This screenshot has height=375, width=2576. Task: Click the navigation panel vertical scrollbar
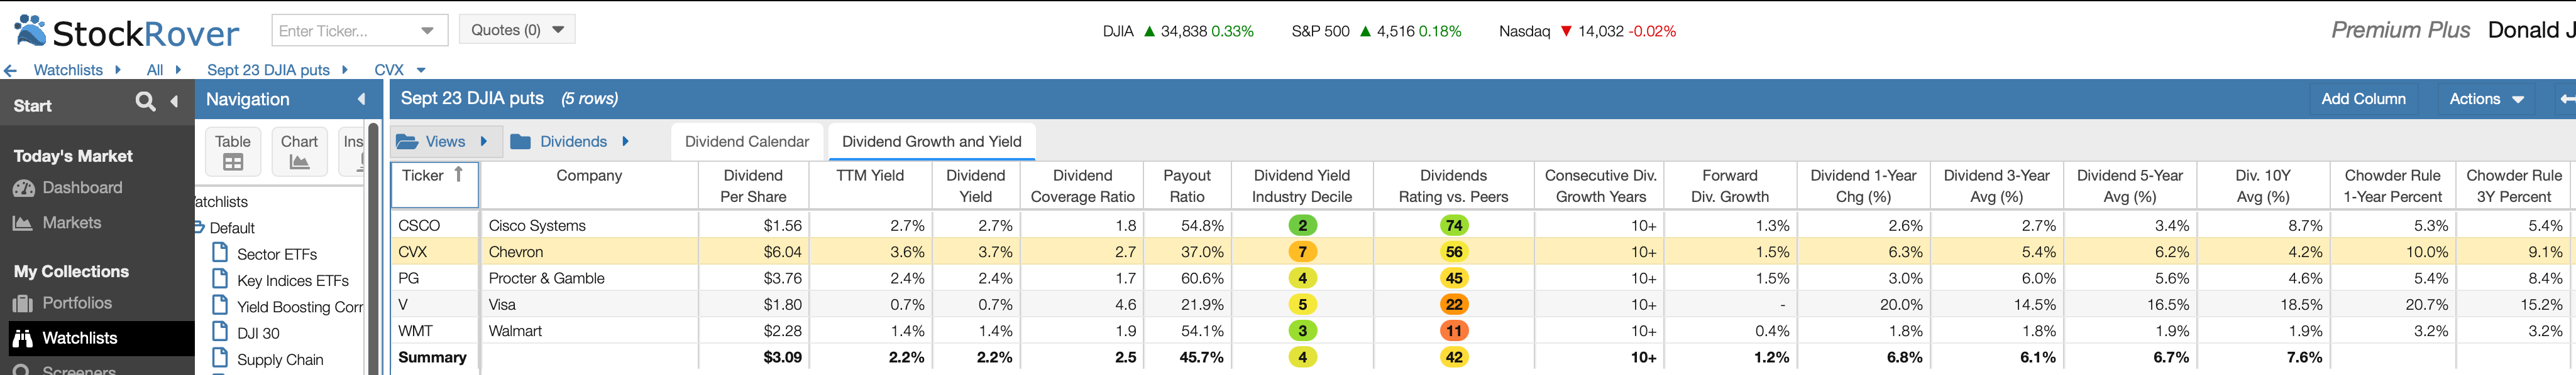373,250
